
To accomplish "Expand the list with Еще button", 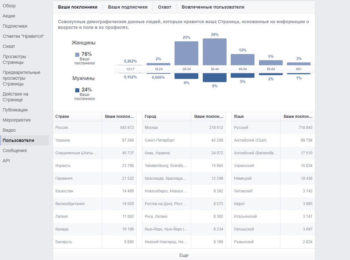I will point(184,255).
